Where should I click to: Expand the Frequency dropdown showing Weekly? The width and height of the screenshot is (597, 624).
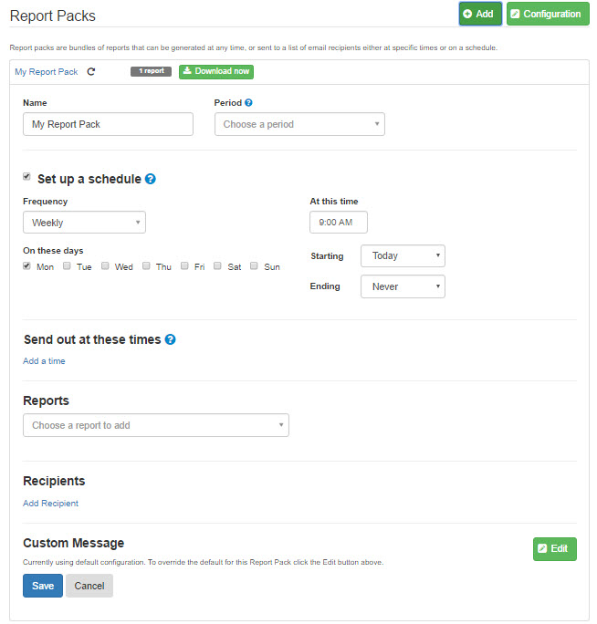(84, 222)
